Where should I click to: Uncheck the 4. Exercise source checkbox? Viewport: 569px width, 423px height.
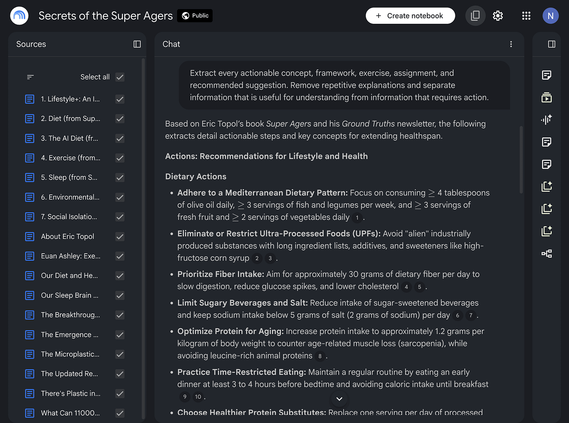[120, 158]
